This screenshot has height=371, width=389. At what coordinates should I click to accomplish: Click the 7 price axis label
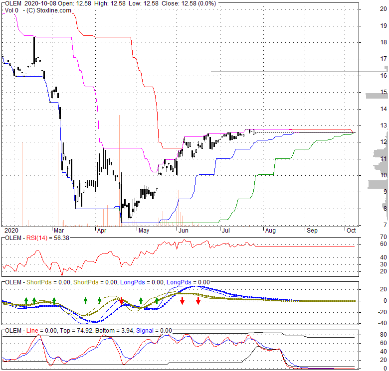pos(385,225)
